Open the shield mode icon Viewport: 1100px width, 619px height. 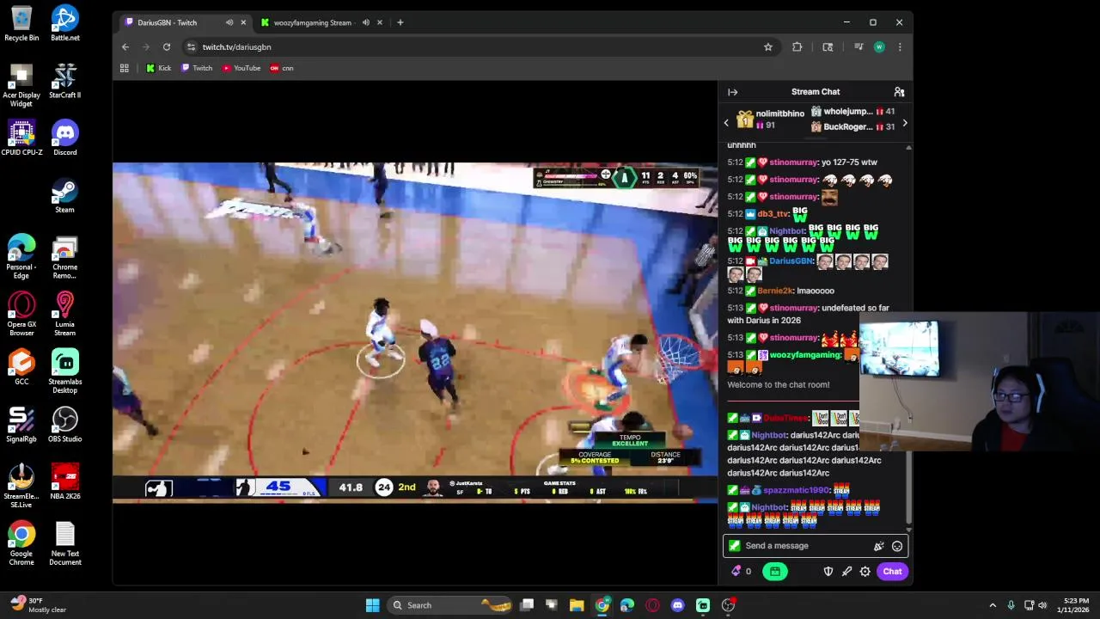tap(828, 572)
